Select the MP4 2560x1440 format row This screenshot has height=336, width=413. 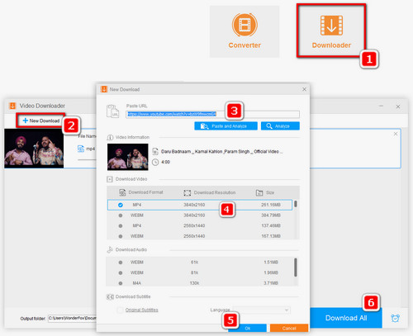point(200,225)
